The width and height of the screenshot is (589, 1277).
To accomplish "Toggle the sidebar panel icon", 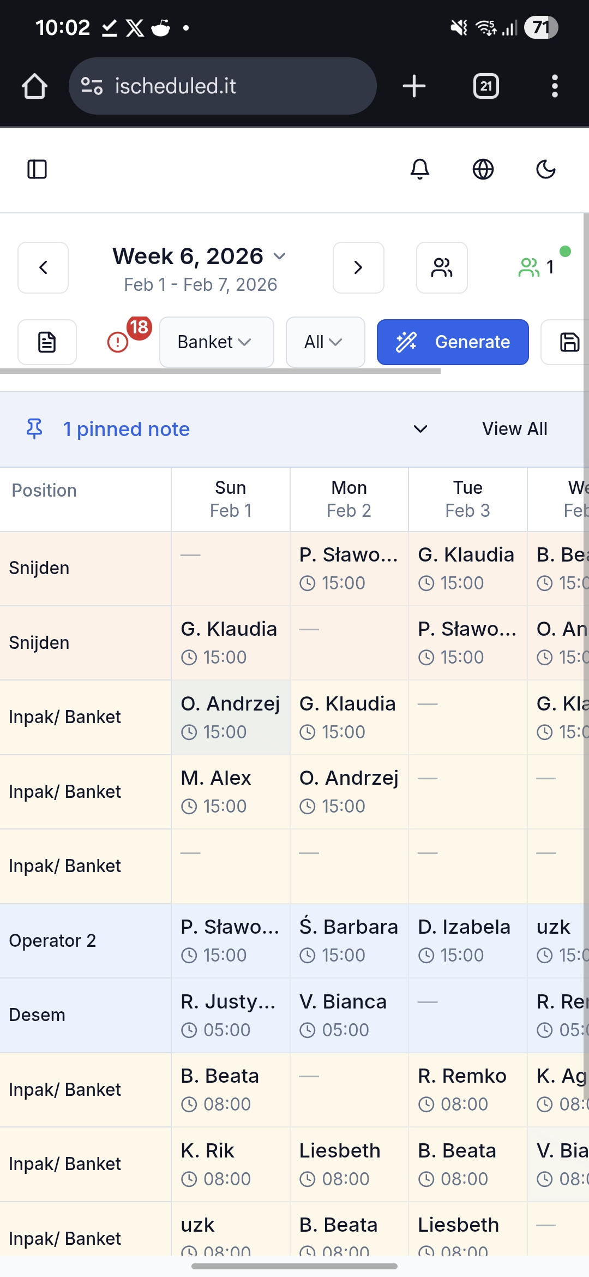I will click(37, 169).
